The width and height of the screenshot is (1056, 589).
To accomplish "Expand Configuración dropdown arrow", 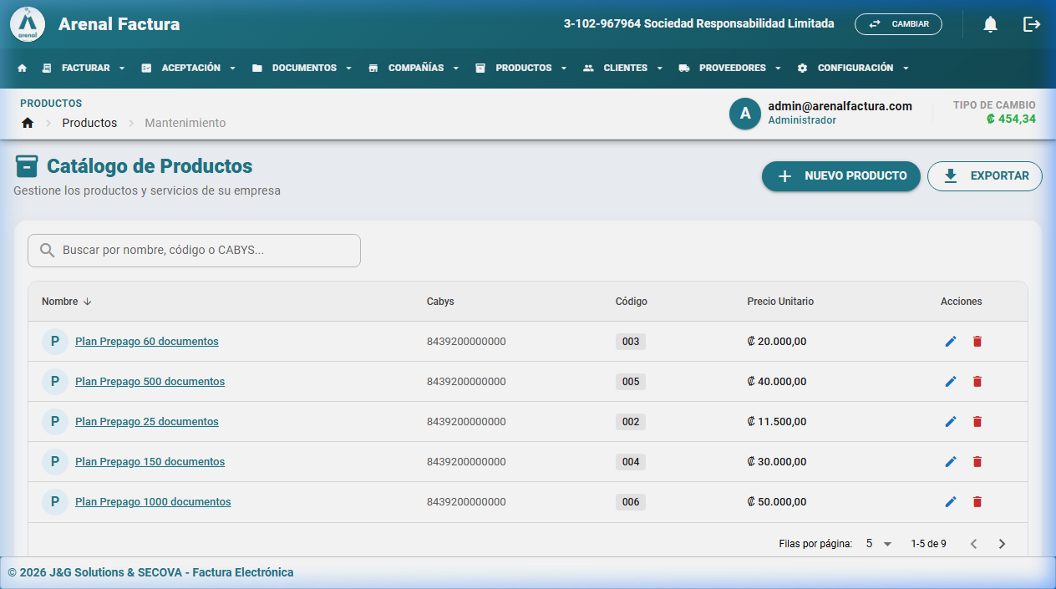I will click(x=906, y=69).
